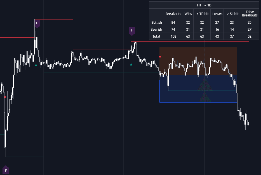The image size is (261, 175).
Task: Select the blue shaded take-profit zone
Action: pos(198,89)
